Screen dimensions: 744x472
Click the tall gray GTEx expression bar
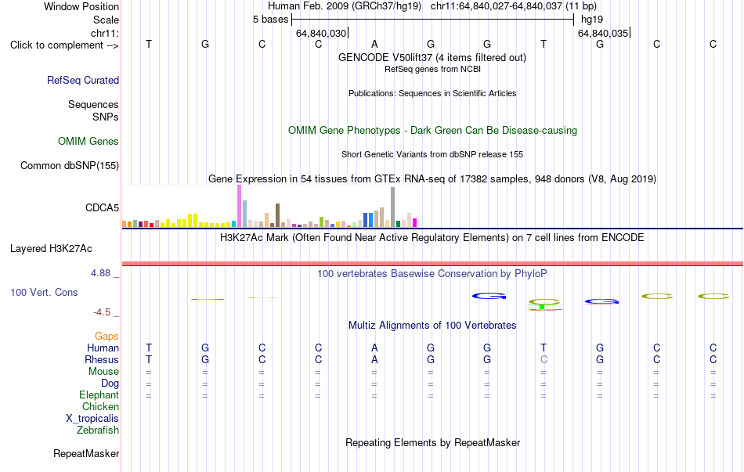click(x=393, y=207)
